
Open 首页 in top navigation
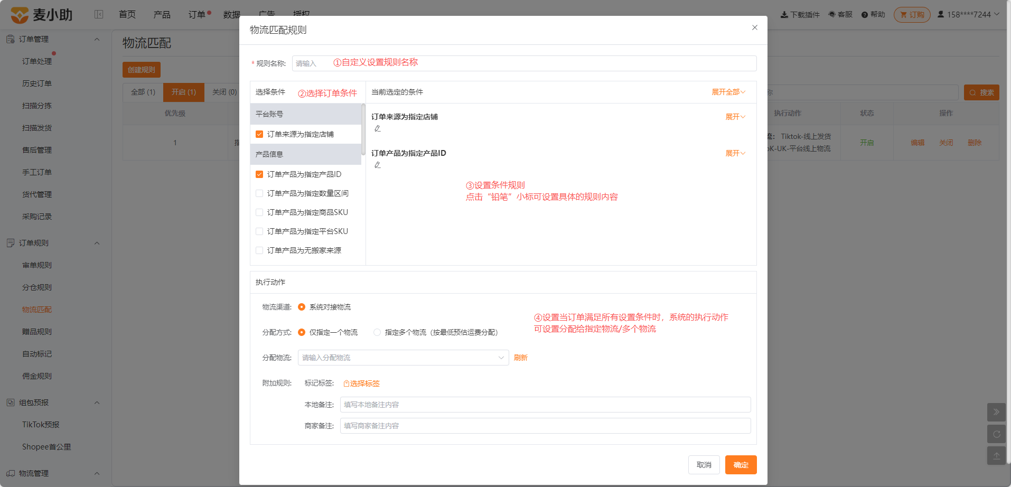click(127, 14)
